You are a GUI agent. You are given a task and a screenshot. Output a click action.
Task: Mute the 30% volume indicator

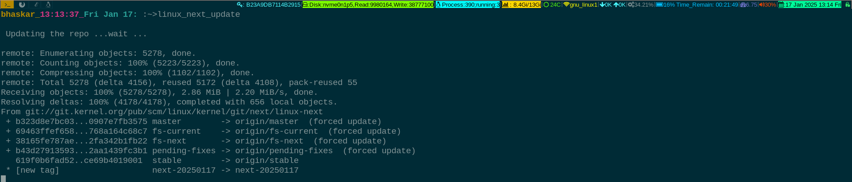[767, 4]
